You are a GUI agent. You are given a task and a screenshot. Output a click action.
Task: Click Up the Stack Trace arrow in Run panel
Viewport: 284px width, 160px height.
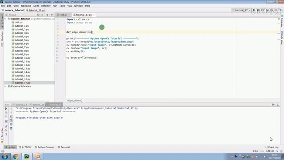tap(11, 108)
